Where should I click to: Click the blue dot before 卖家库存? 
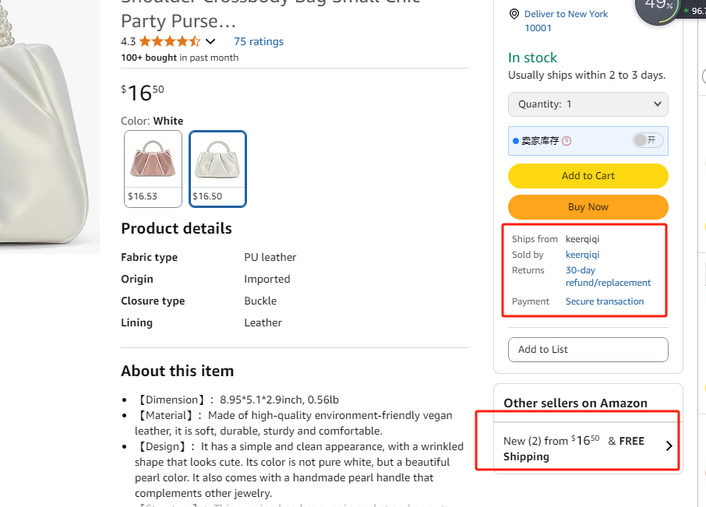coord(516,141)
